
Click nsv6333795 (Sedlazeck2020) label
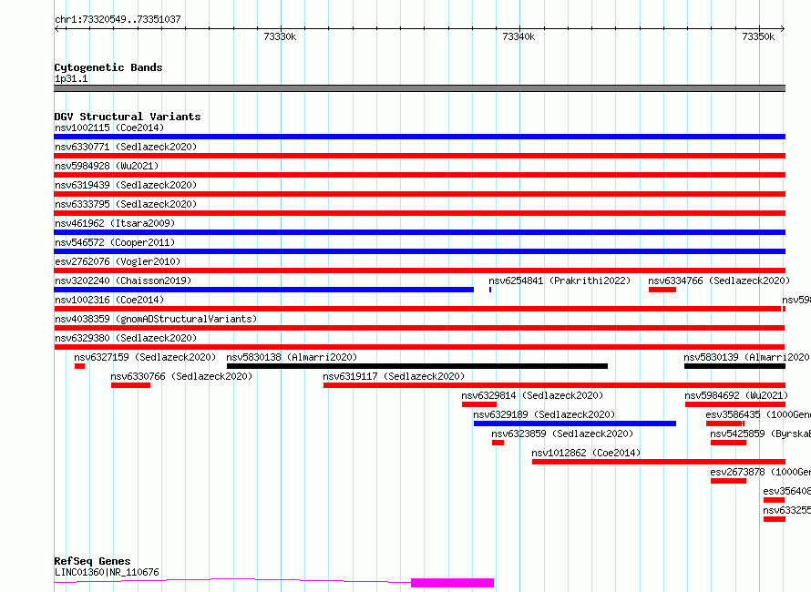tap(126, 204)
